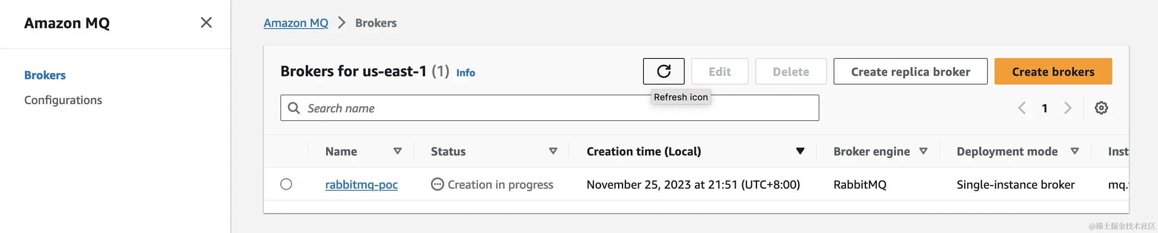Sort by Name column arrow
This screenshot has height=233, width=1158.
(397, 151)
